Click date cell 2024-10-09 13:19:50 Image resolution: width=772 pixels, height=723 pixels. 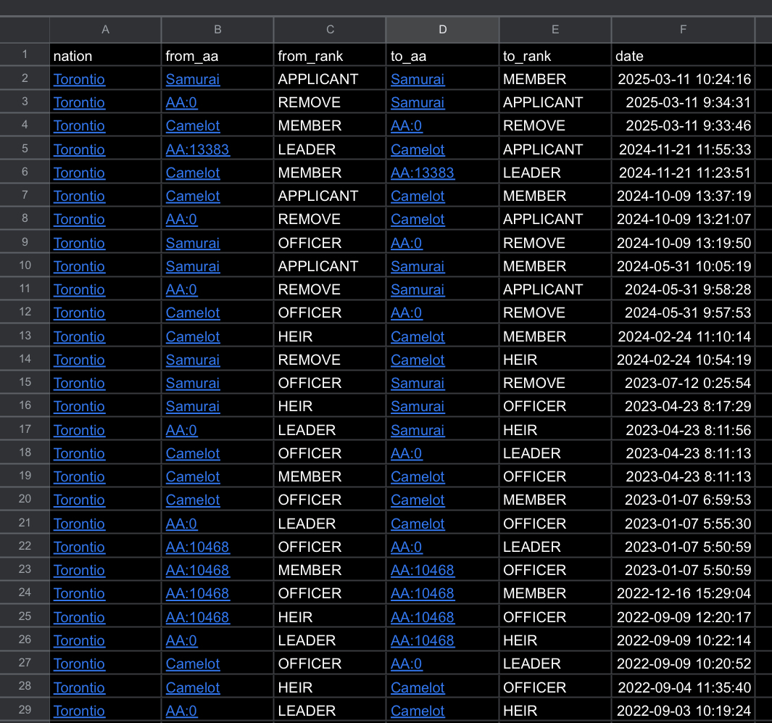pyautogui.click(x=684, y=243)
